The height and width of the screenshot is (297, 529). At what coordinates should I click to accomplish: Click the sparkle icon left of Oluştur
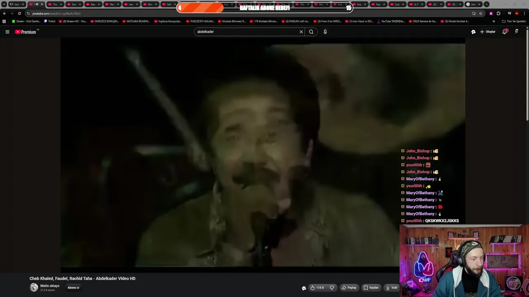click(473, 32)
